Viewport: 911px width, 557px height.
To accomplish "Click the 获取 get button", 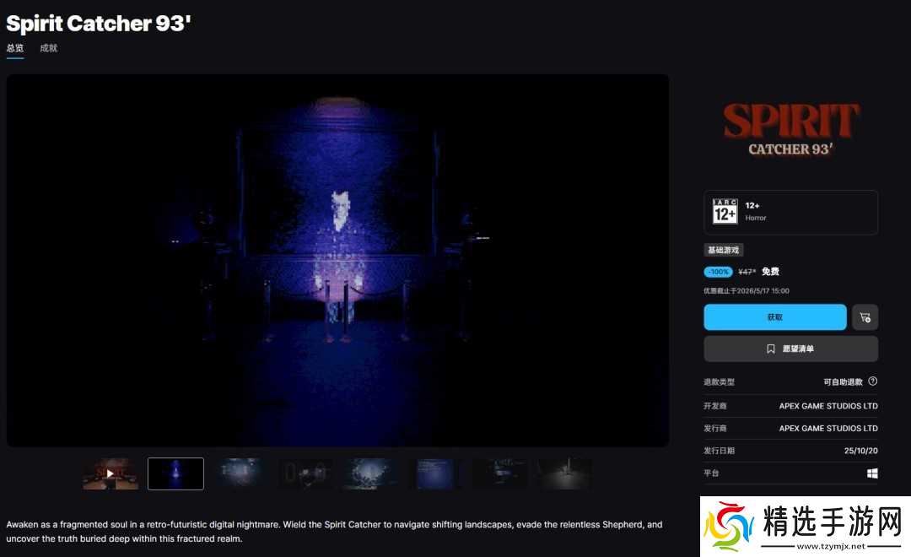I will (x=774, y=316).
